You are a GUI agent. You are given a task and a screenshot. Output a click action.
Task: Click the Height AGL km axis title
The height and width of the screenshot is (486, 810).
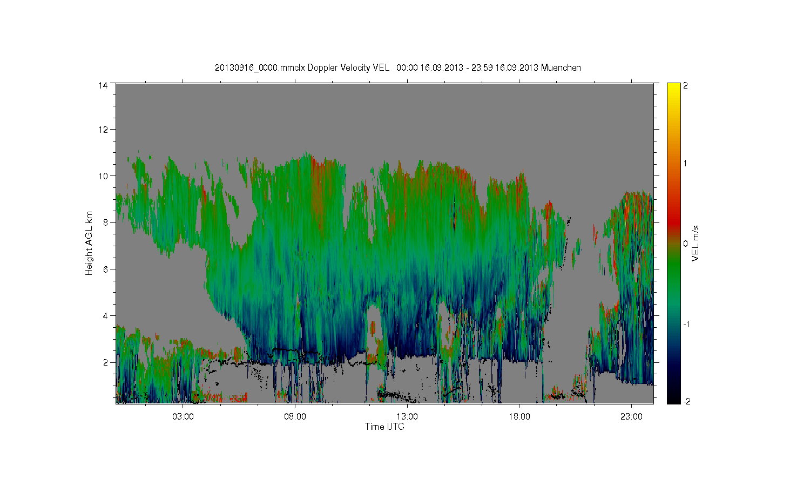89,243
